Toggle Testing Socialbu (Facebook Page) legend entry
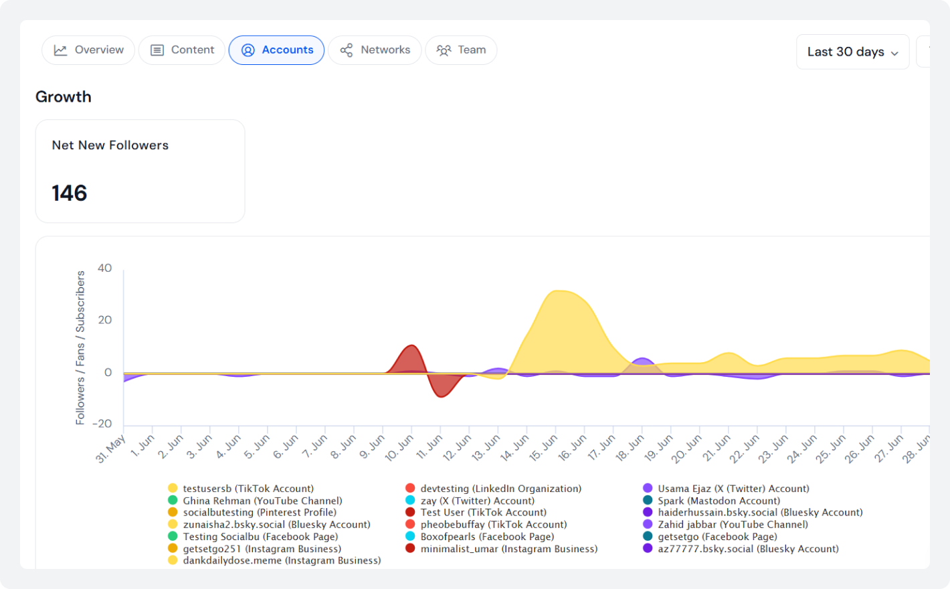This screenshot has height=589, width=950. (253, 537)
